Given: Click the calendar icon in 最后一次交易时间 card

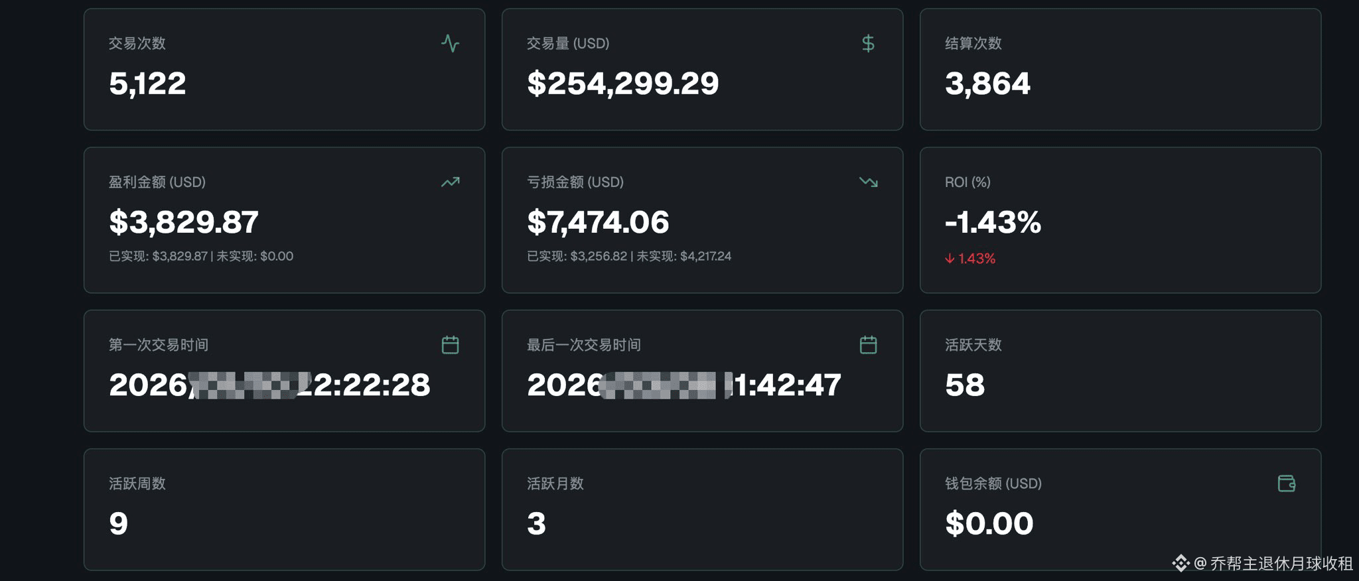Looking at the screenshot, I should (868, 345).
